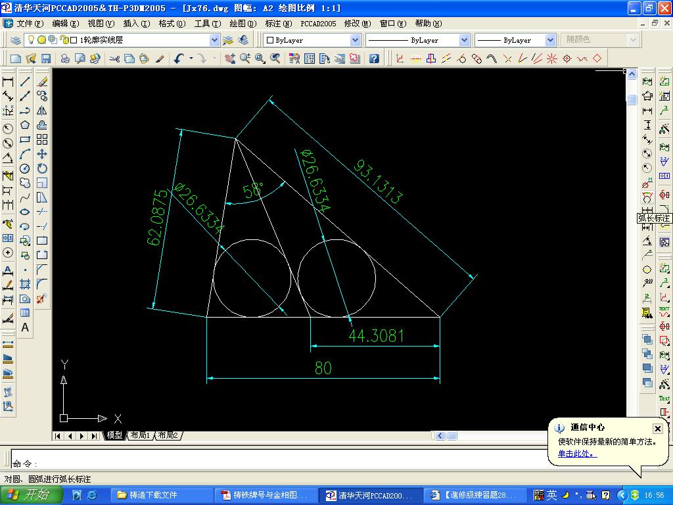
Task: Click the Save floppy disk icon
Action: coord(46,59)
